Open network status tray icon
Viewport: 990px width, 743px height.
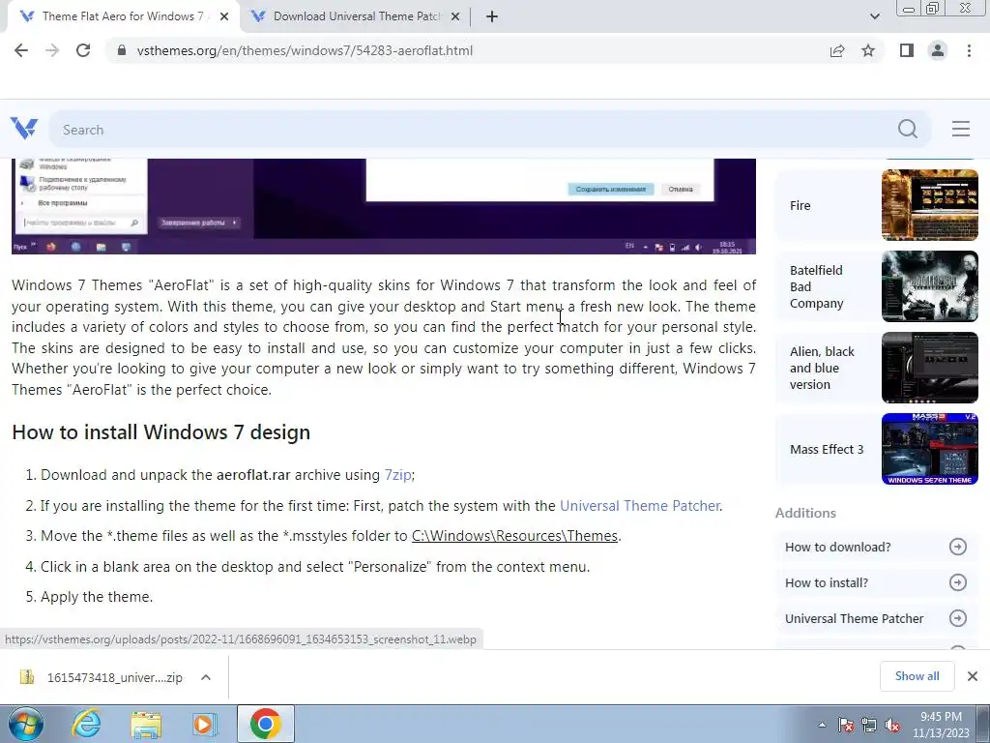coord(869,726)
